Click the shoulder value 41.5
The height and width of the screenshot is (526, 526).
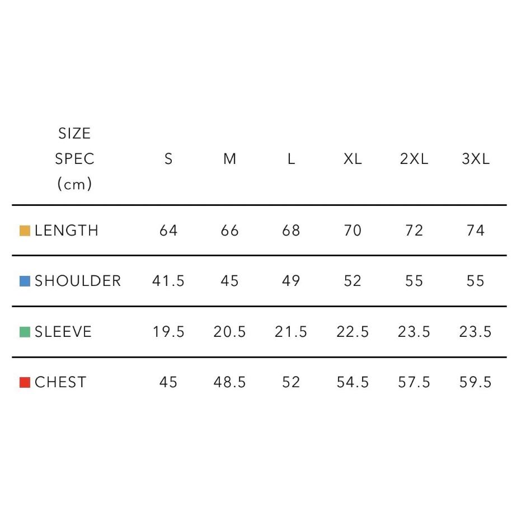pos(168,281)
